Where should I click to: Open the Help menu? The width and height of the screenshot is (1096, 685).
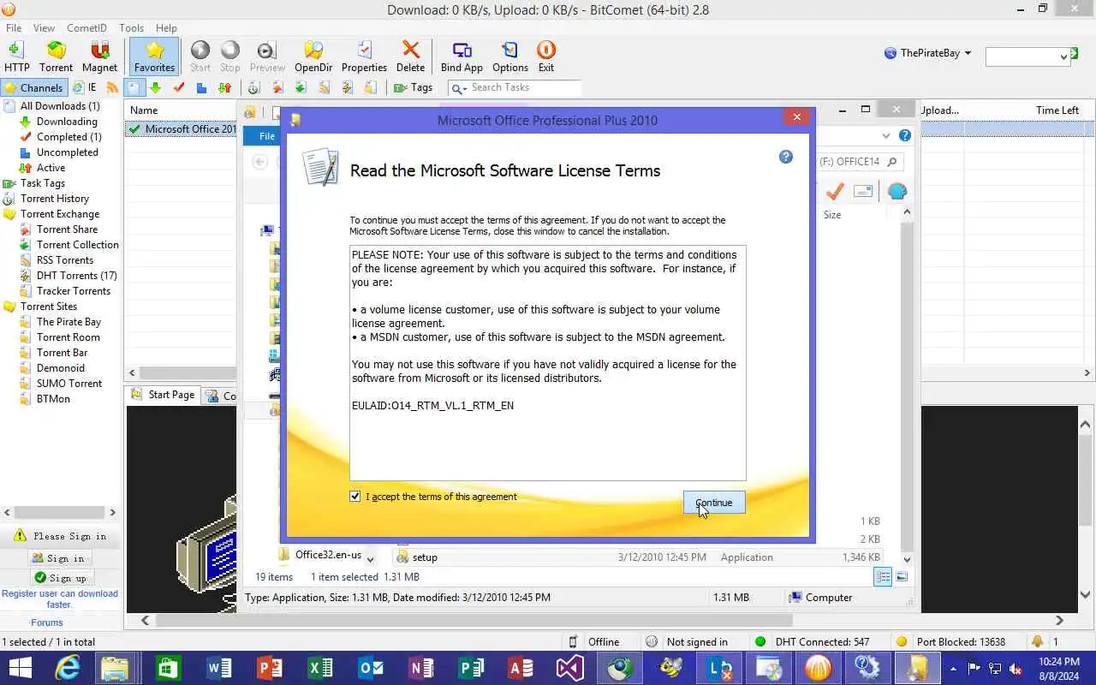click(x=166, y=27)
